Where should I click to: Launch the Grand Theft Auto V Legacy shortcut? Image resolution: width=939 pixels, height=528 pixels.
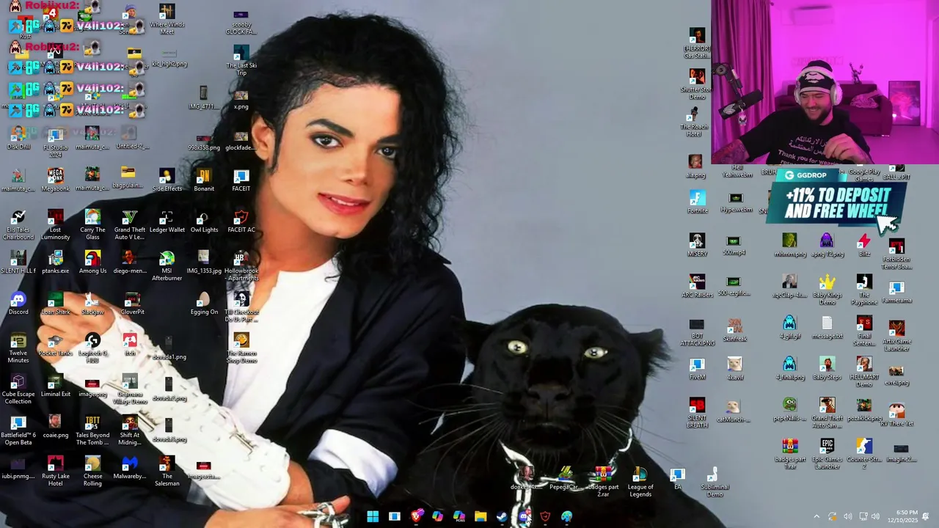tap(130, 225)
